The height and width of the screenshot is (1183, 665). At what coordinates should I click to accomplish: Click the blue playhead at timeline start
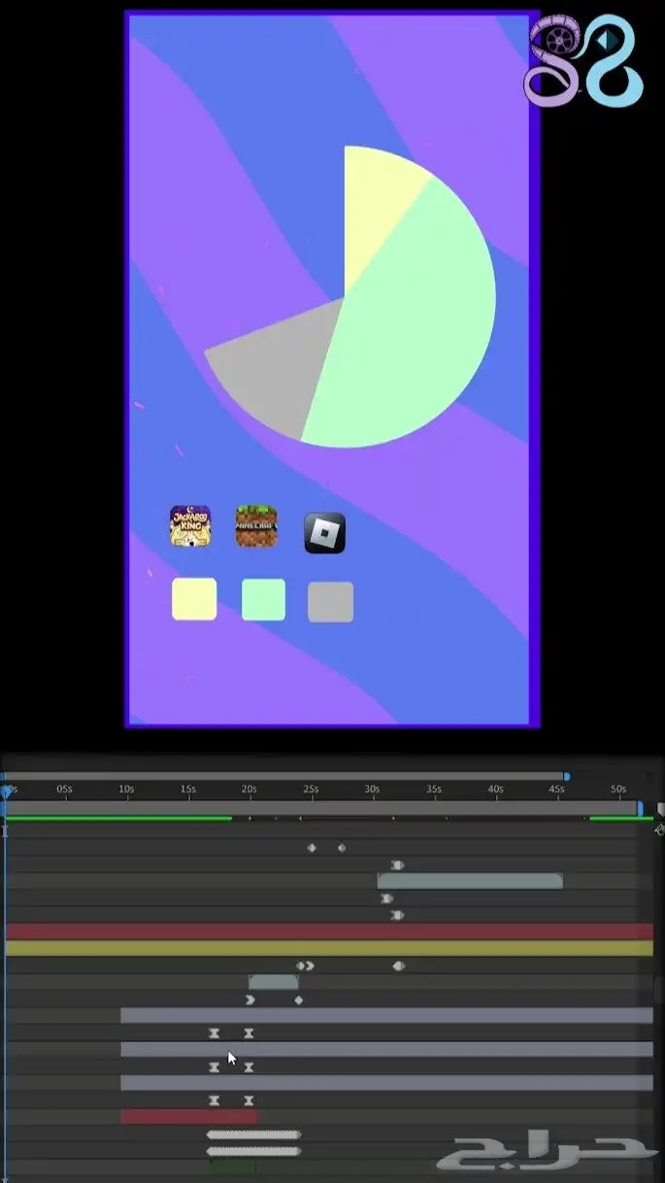(x=7, y=793)
